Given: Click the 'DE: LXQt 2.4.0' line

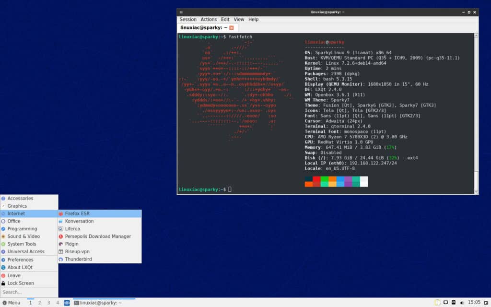Looking at the screenshot, I should coord(323,90).
